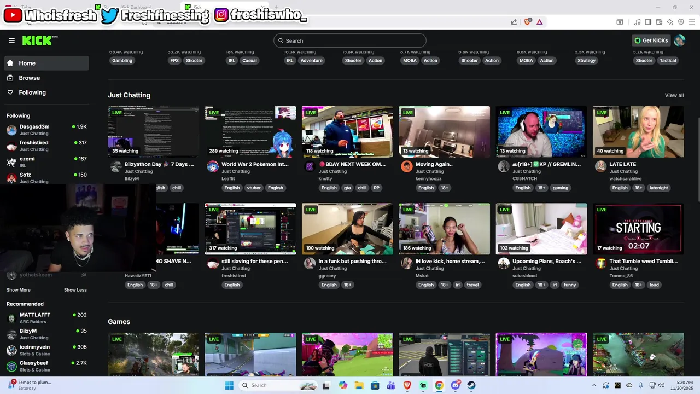The height and width of the screenshot is (394, 700).
Task: Open Following page in sidebar
Action: pyautogui.click(x=46, y=92)
